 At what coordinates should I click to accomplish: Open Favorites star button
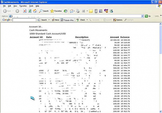(x=56, y=11)
